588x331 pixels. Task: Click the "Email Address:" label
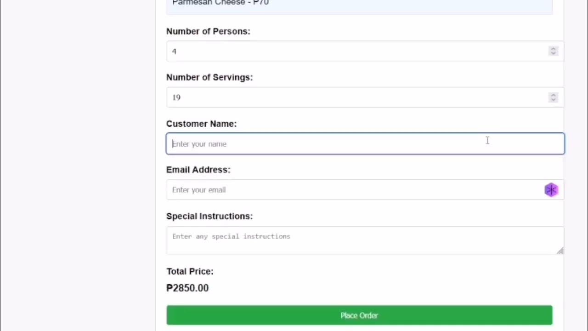198,170
